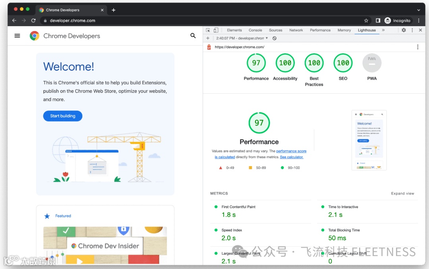Click the browser forward arrow

(24, 21)
